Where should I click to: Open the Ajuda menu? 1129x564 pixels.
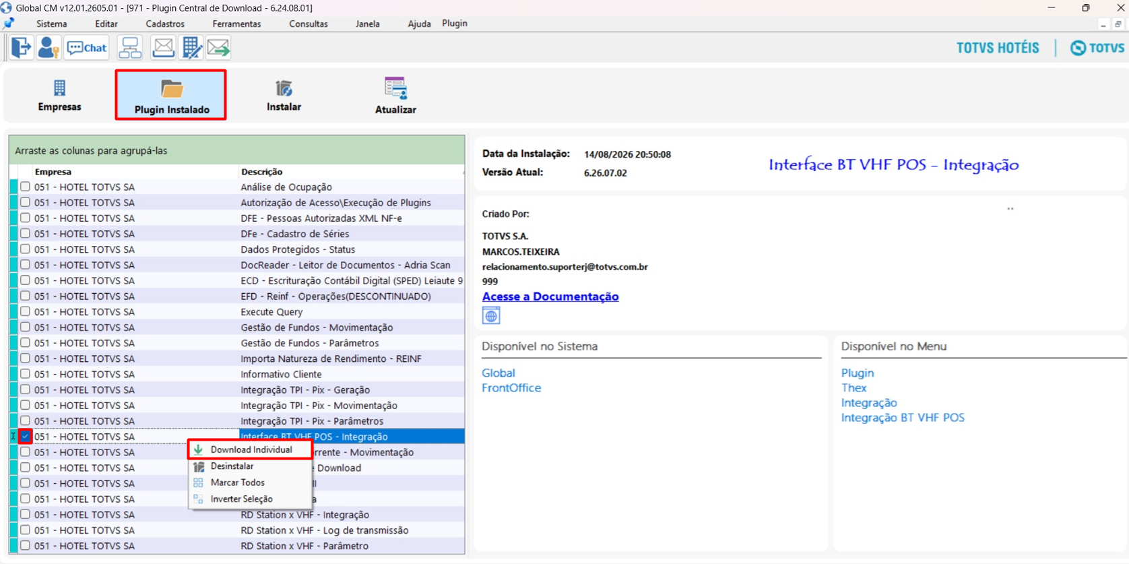[x=419, y=24]
